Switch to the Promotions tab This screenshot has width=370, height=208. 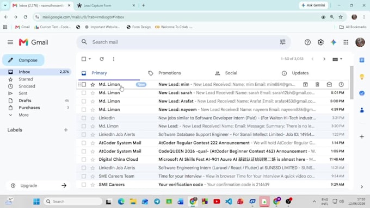(x=169, y=73)
